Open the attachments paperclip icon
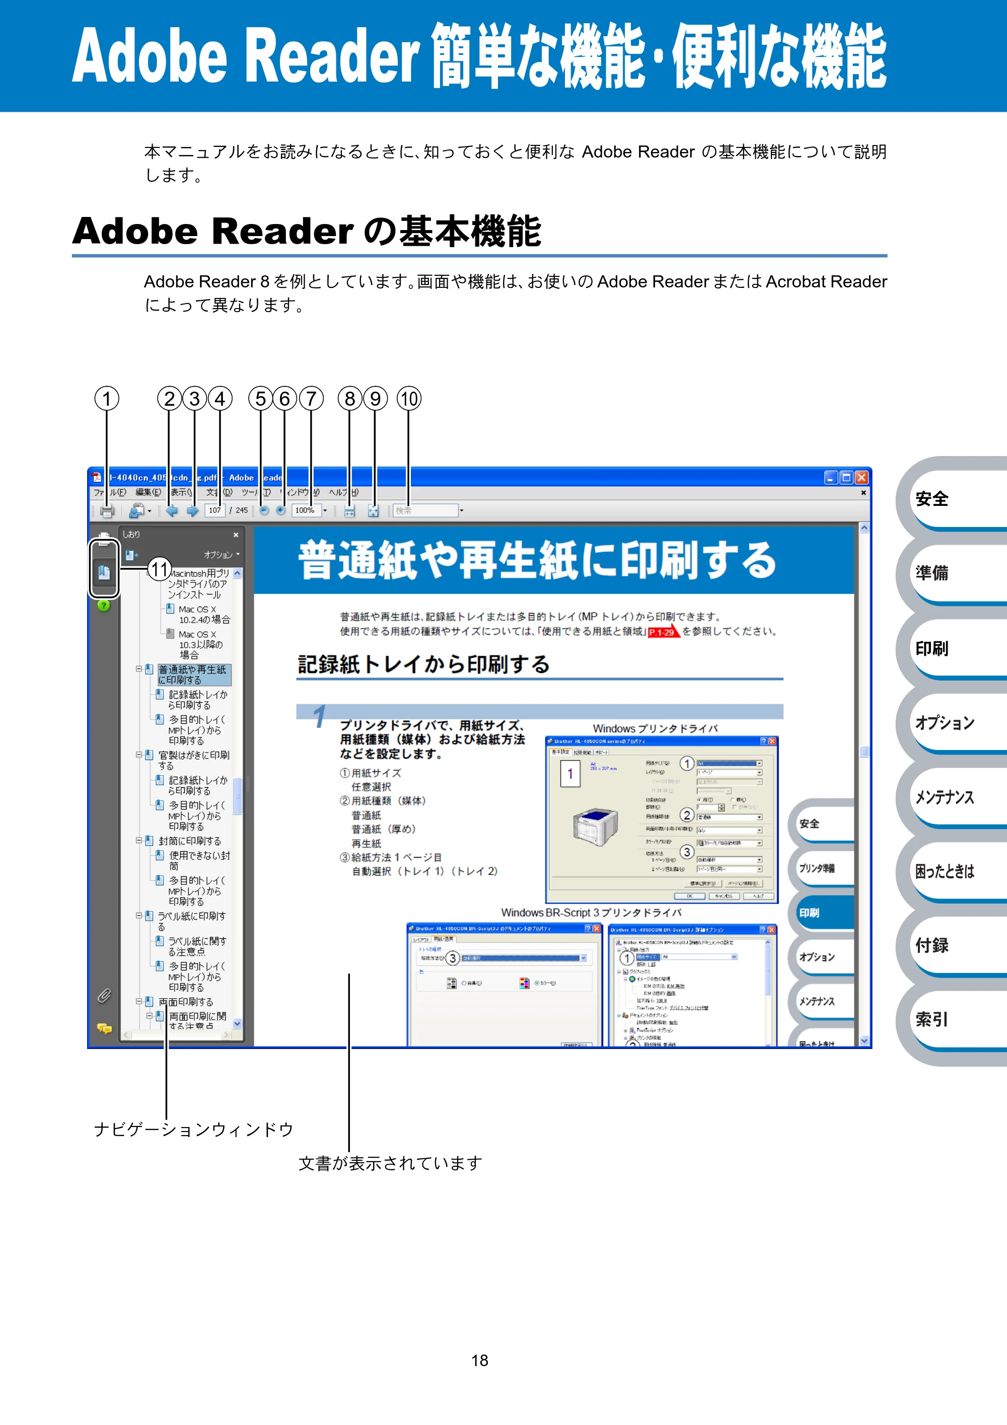Viewport: 1007px width, 1425px height. tap(104, 996)
